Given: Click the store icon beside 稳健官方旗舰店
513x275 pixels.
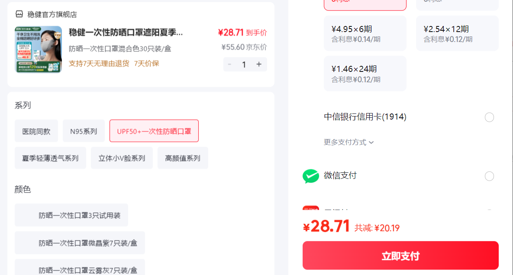Looking at the screenshot, I should [19, 14].
